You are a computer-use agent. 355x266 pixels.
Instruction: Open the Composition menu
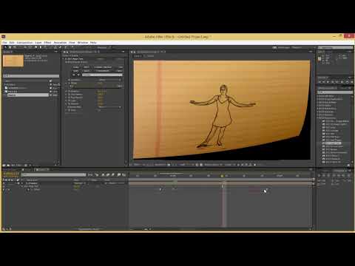[x=24, y=43]
